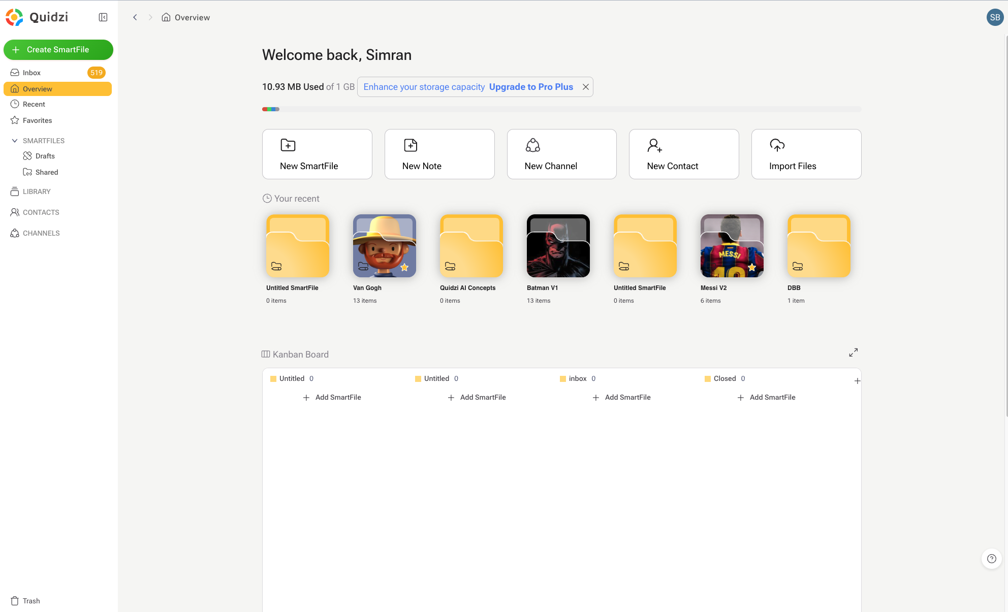Image resolution: width=1008 pixels, height=612 pixels.
Task: Click the Import Files cloud upload icon
Action: [777, 146]
